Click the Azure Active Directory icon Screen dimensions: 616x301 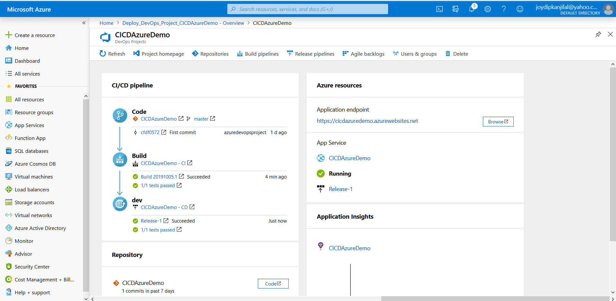(x=9, y=228)
